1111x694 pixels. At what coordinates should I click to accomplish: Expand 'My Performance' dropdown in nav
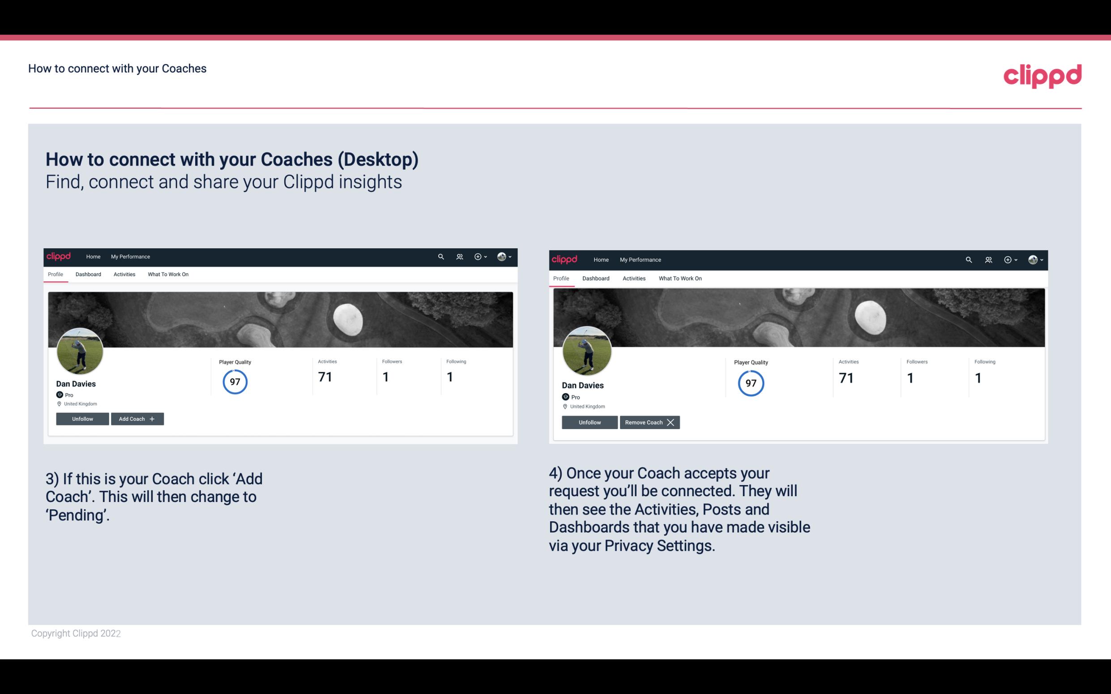tap(130, 256)
